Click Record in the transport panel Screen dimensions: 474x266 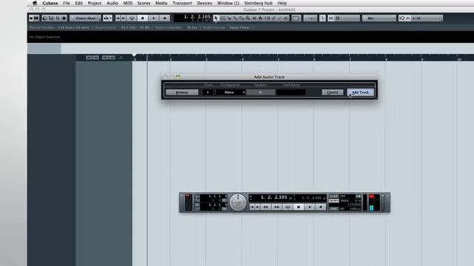(321, 207)
